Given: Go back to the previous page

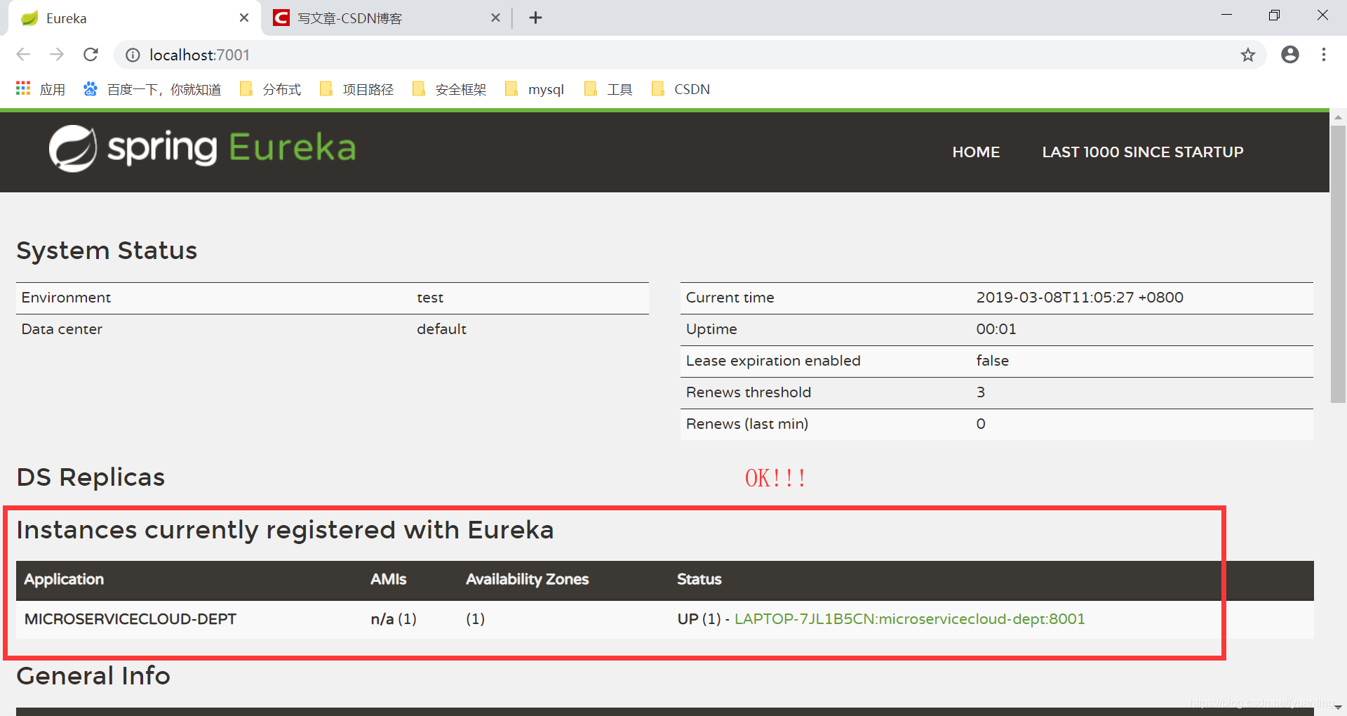Looking at the screenshot, I should coord(23,55).
